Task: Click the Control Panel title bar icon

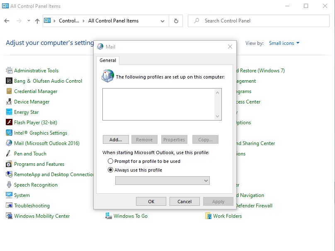Action: (x=5, y=6)
